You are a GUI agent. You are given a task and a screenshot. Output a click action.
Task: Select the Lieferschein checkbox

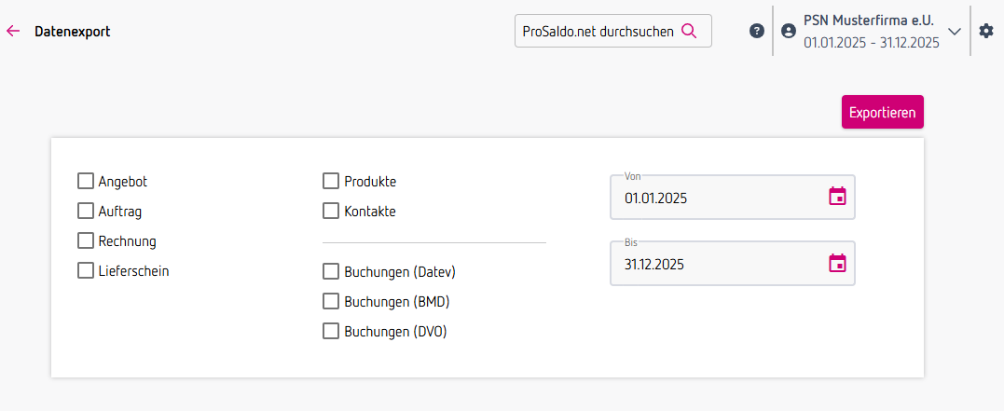[x=86, y=270]
